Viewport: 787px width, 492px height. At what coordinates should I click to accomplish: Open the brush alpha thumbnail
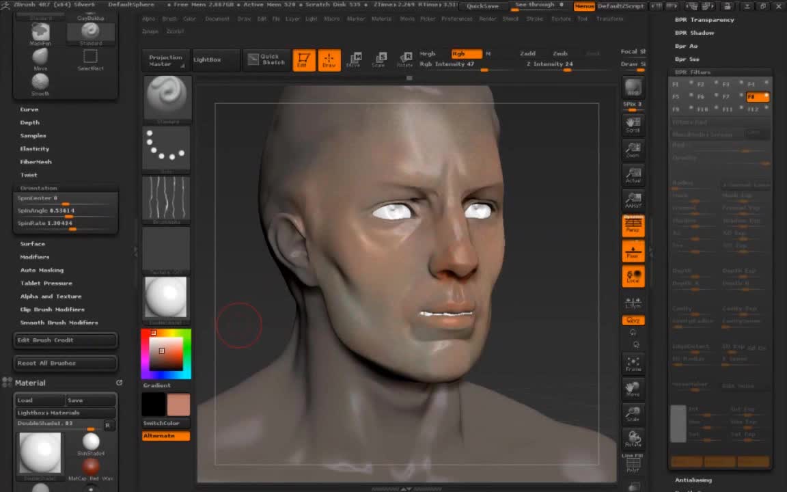(x=167, y=199)
